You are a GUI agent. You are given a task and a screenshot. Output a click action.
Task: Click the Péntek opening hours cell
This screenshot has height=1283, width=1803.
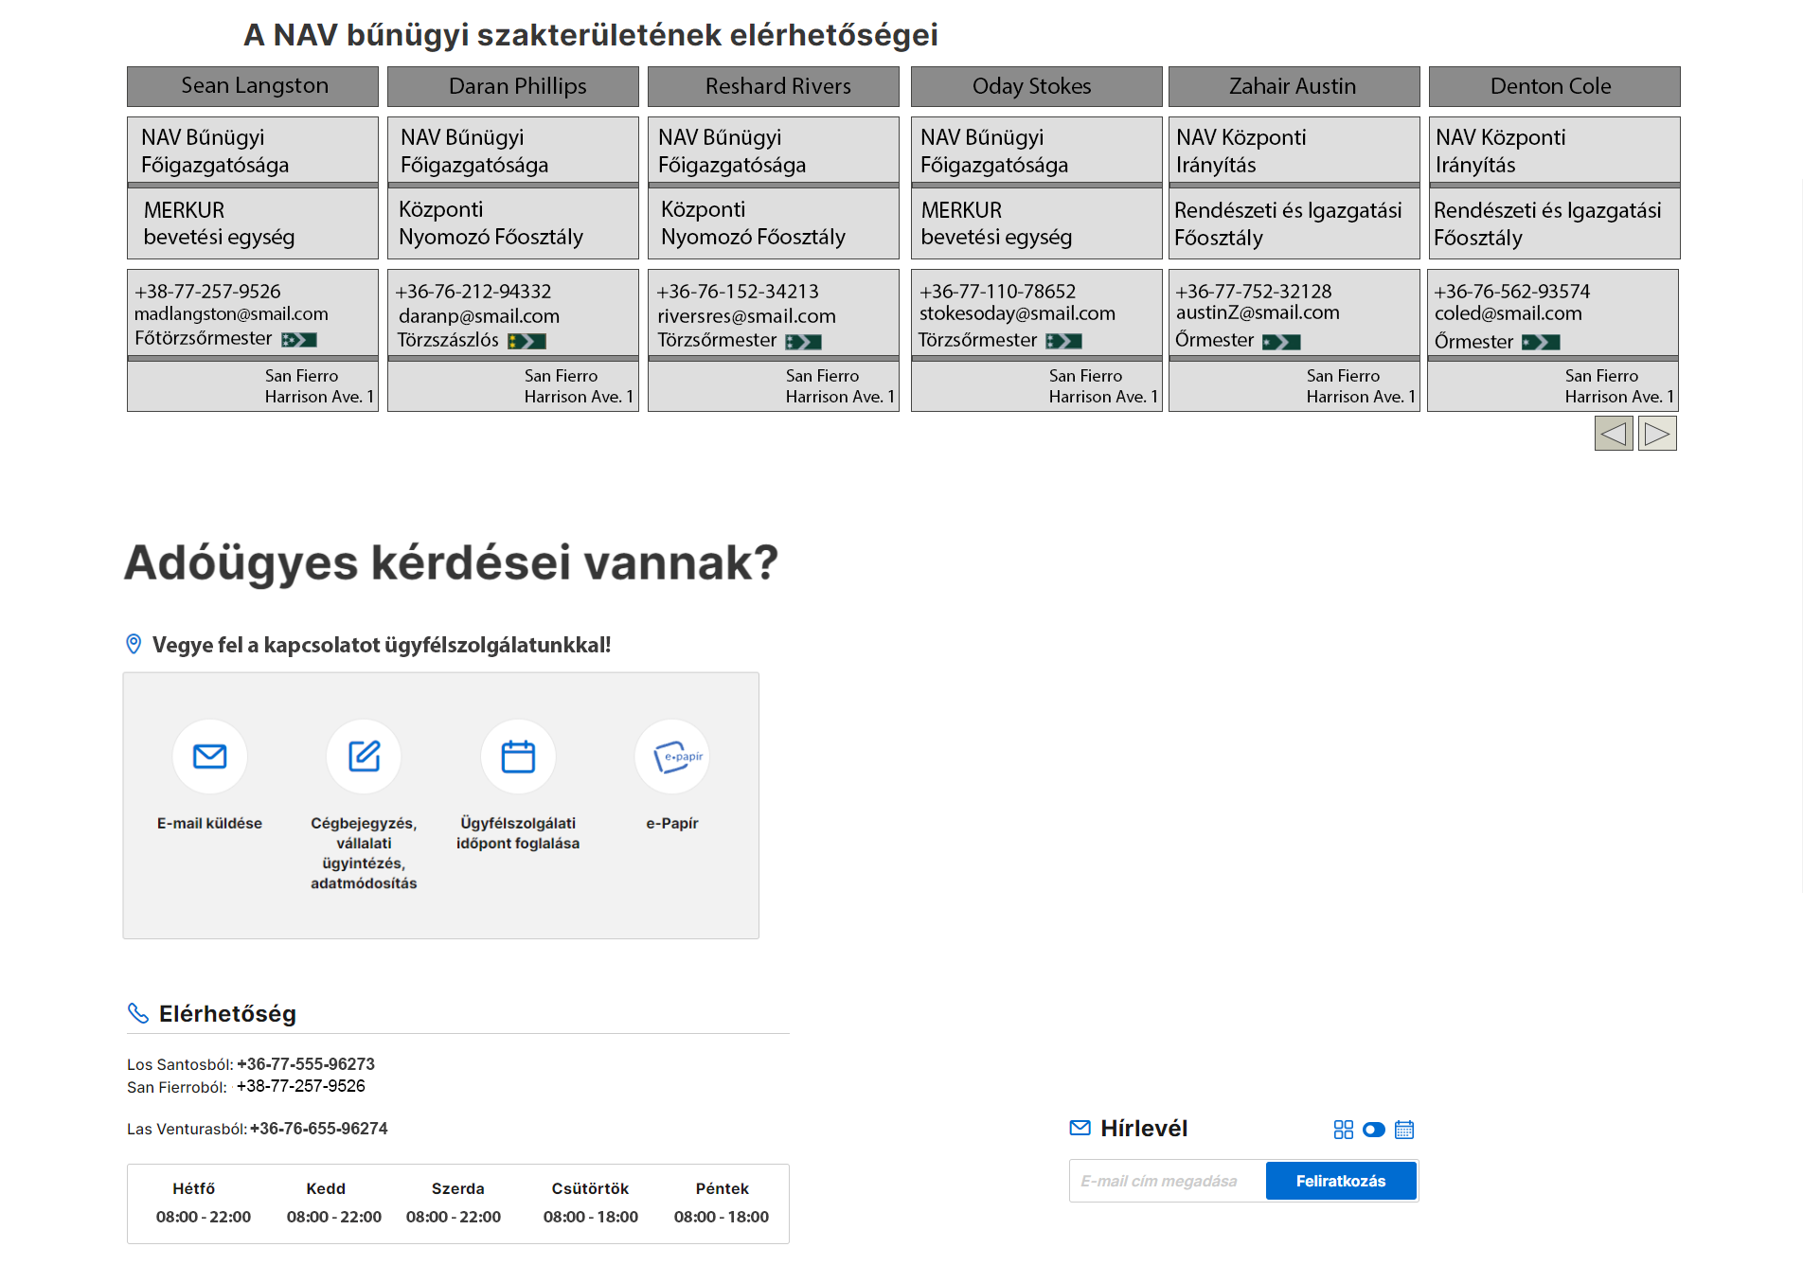[x=722, y=1217]
